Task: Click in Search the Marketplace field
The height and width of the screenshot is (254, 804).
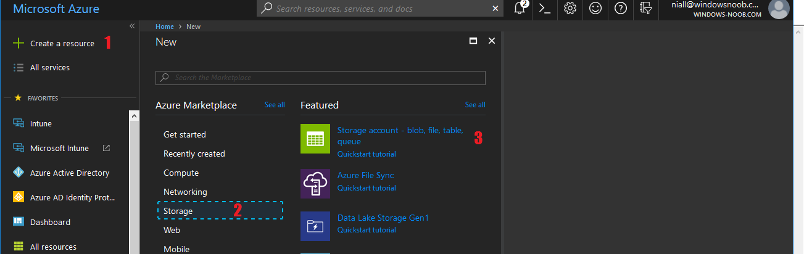Action: point(320,78)
